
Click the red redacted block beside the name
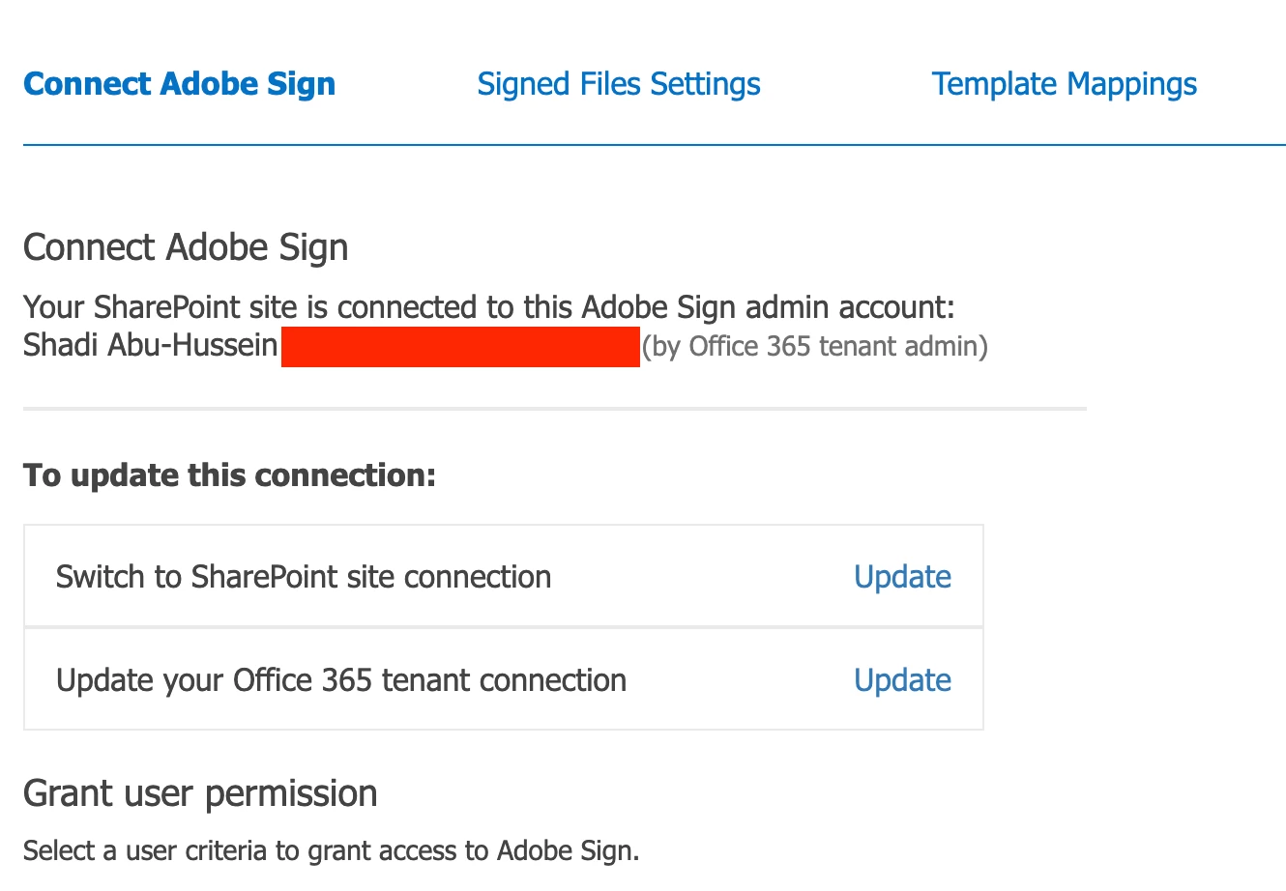coord(460,346)
